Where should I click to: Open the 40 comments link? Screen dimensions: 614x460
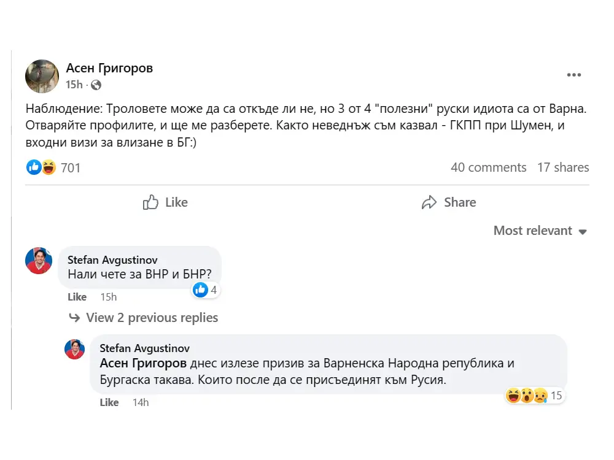point(488,167)
